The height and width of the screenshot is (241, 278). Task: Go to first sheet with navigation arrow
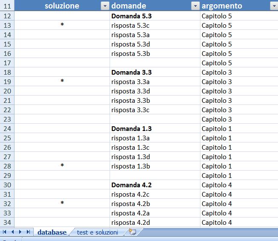tap(4, 232)
